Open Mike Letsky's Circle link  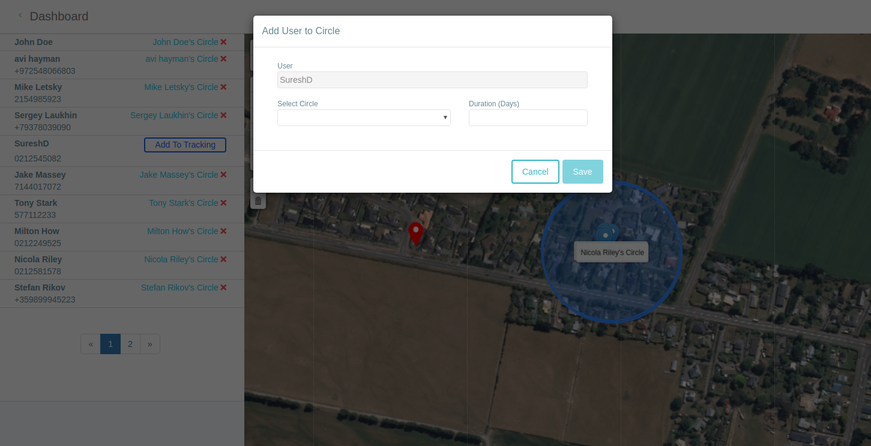181,87
